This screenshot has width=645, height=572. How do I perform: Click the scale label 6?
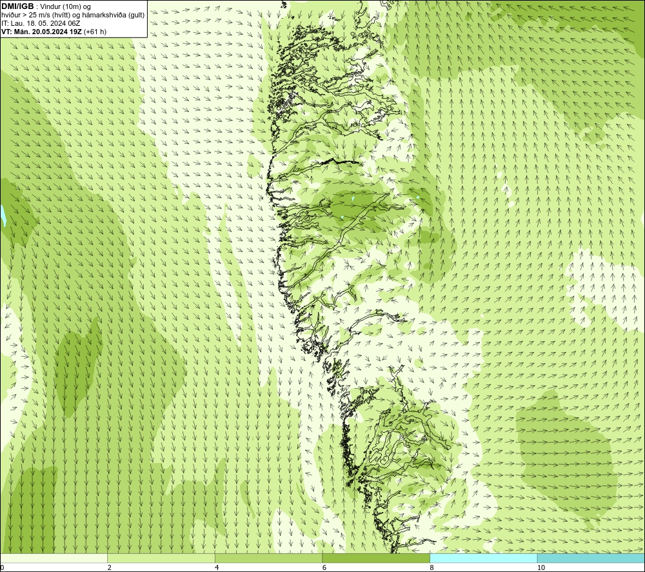pyautogui.click(x=324, y=567)
